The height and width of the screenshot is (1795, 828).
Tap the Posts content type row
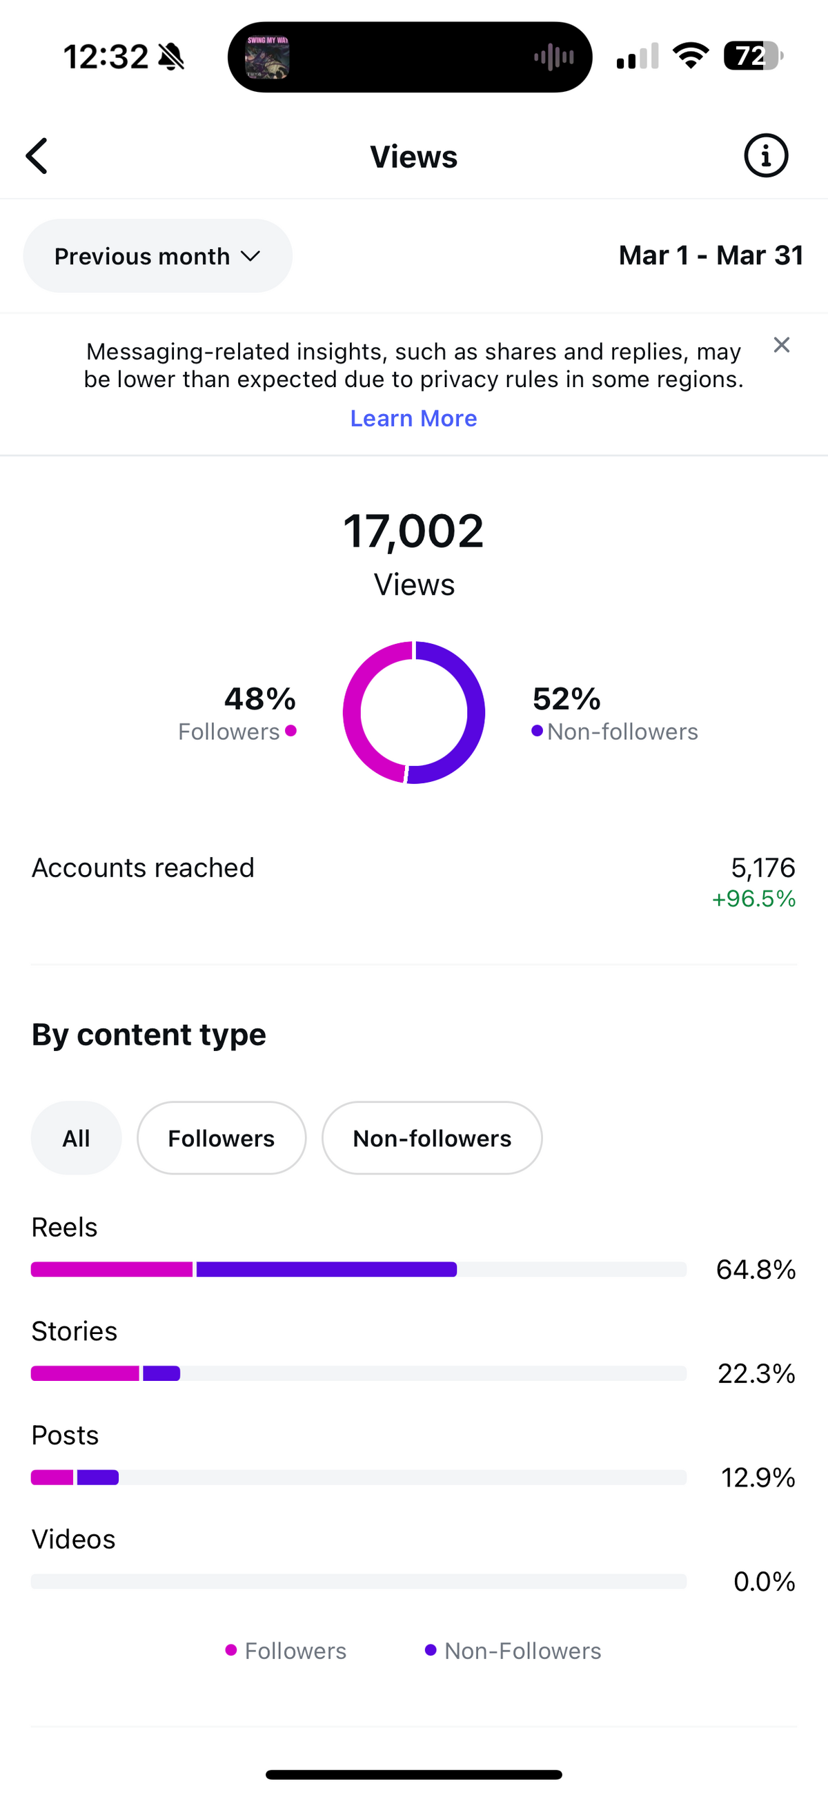pyautogui.click(x=413, y=1455)
